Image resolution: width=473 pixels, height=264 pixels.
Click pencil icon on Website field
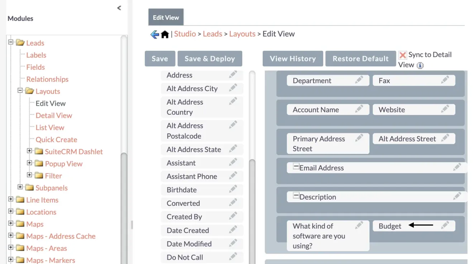[x=445, y=109]
